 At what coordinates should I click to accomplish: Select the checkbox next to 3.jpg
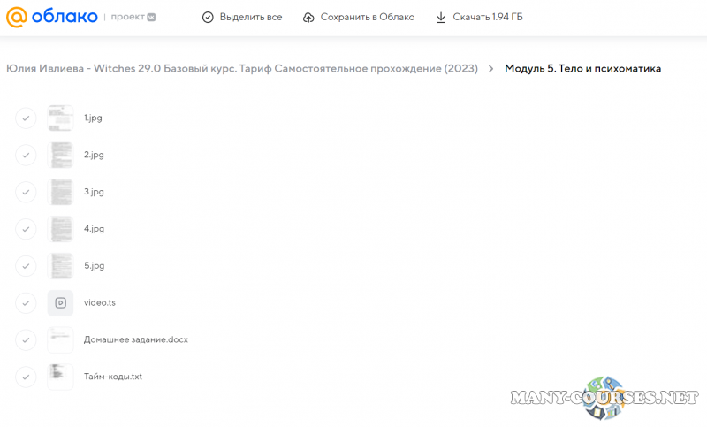click(x=26, y=192)
